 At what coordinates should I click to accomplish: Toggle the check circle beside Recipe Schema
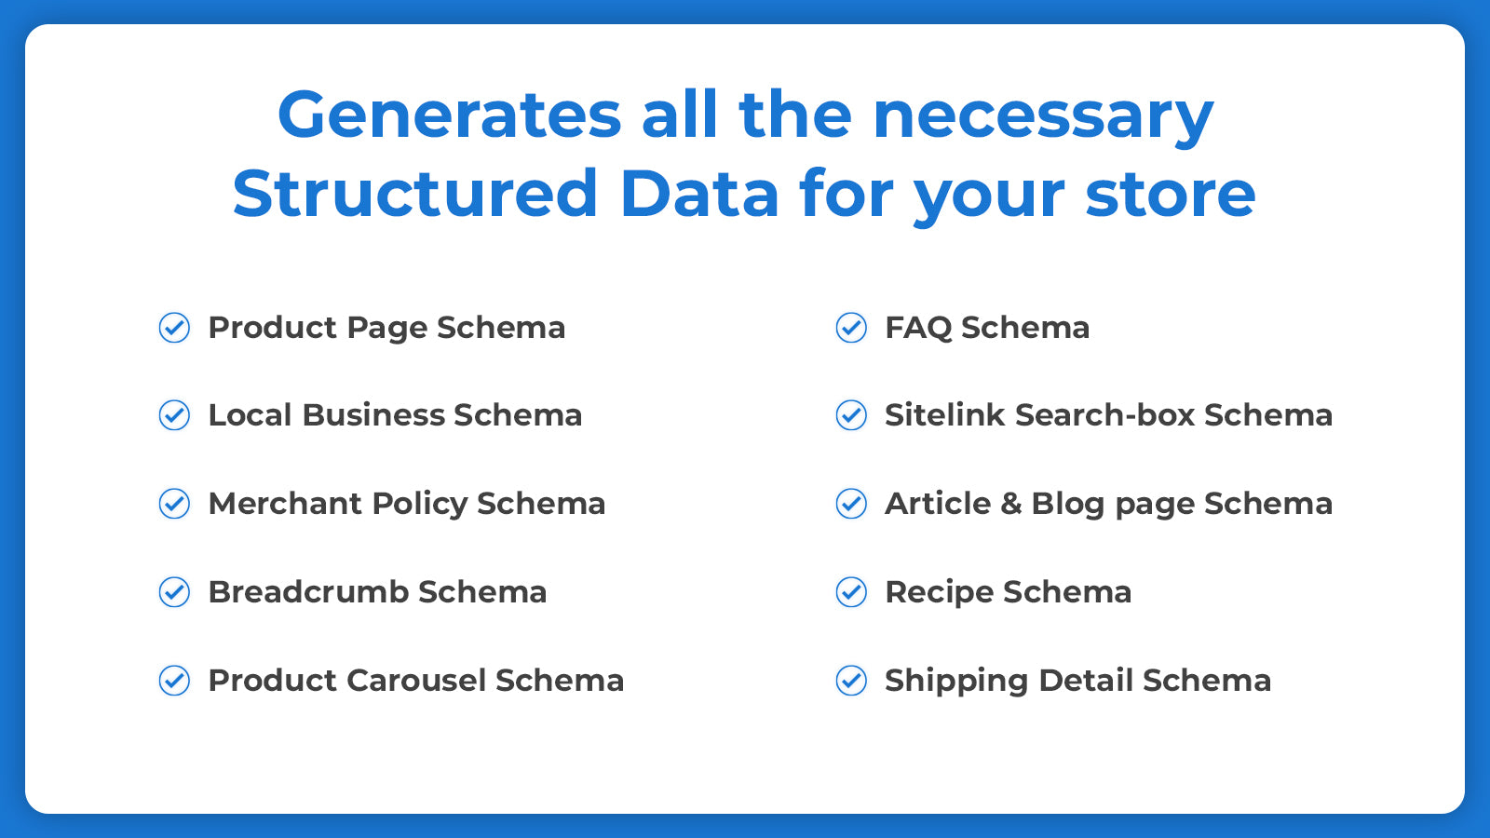click(851, 592)
